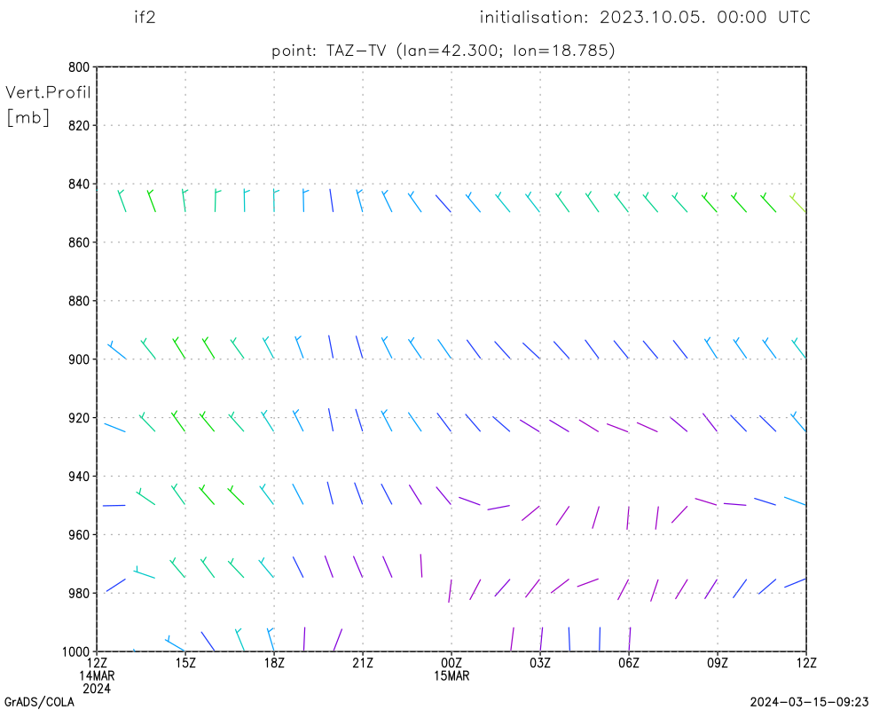Click the purple wind barb at 1000mb, 03Z

click(541, 639)
